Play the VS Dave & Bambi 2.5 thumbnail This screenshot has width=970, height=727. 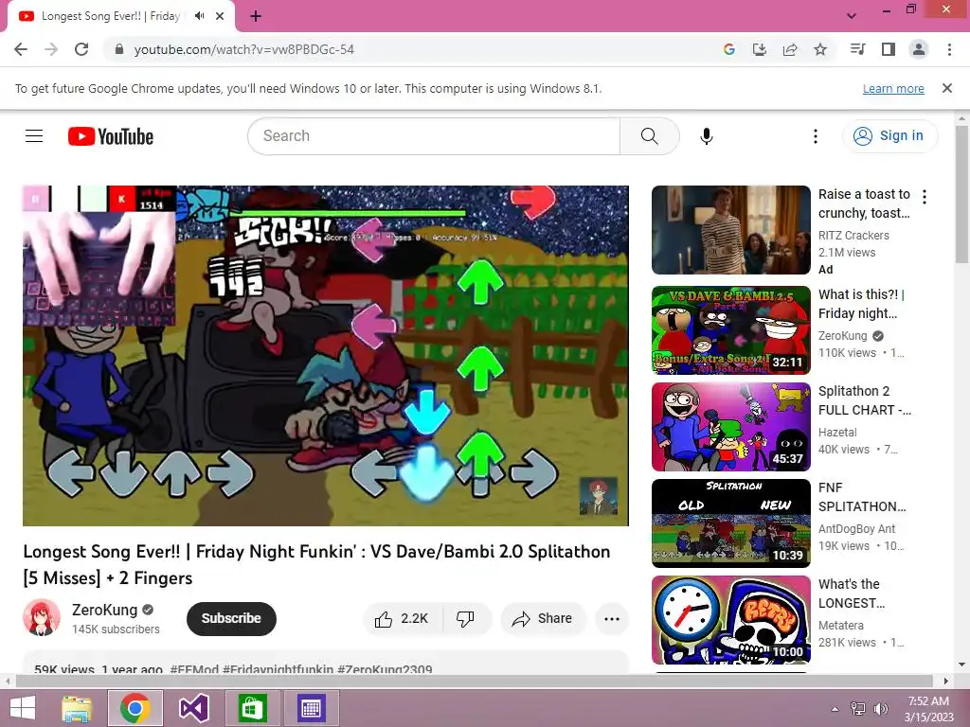730,330
